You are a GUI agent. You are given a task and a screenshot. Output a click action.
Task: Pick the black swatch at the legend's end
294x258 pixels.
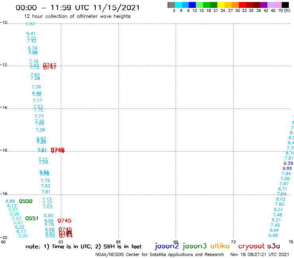tap(285, 5)
